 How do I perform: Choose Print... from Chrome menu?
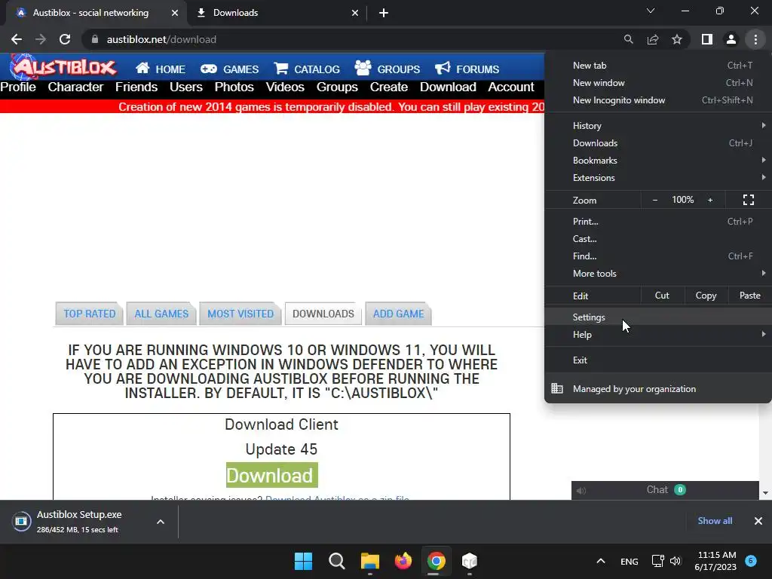[x=657, y=222]
